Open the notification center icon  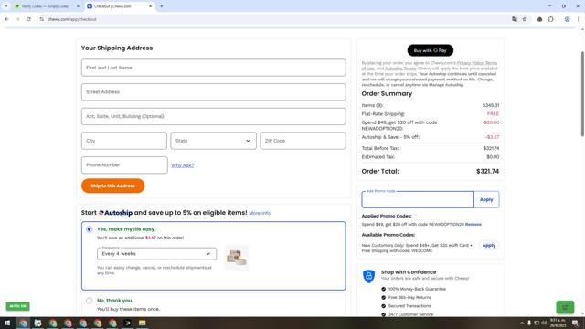[575, 323]
